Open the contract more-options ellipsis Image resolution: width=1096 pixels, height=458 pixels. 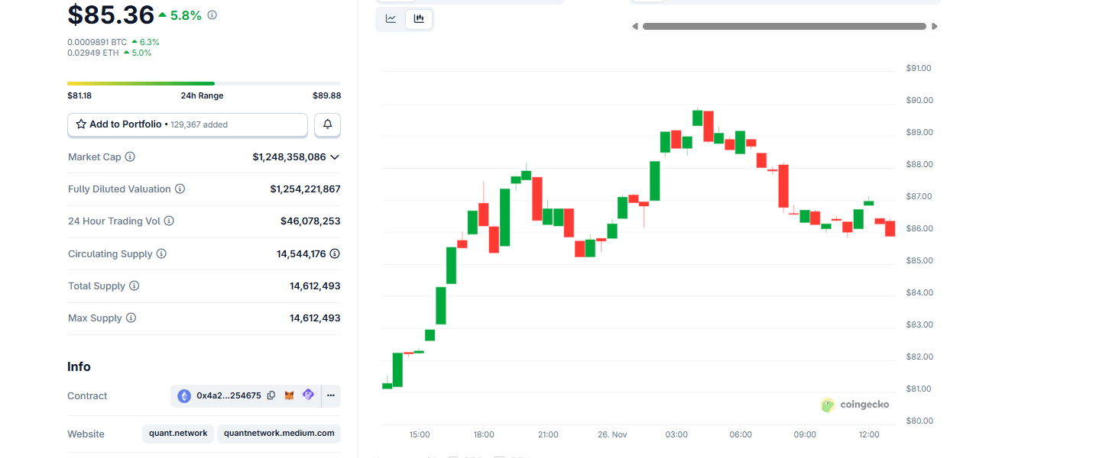click(x=331, y=395)
